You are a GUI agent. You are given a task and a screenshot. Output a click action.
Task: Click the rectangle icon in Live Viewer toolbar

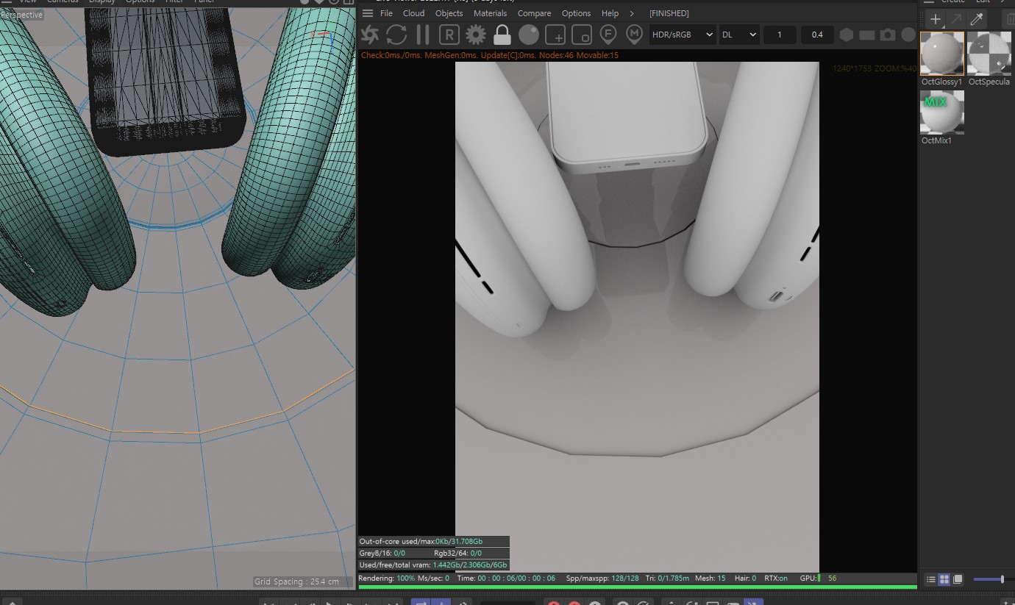click(x=867, y=35)
